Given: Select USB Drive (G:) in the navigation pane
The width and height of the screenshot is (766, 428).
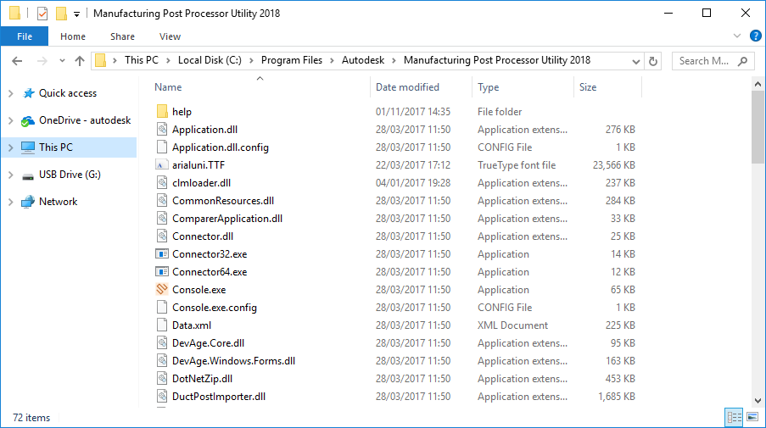Looking at the screenshot, I should tap(70, 175).
